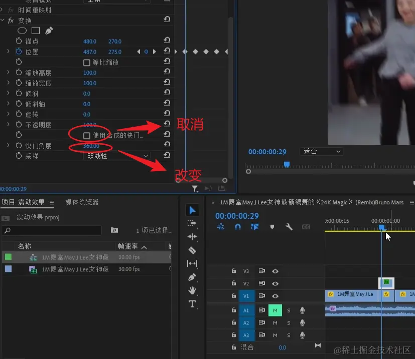Toggle timeline snapping magnet icon
This screenshot has height=359, width=415.
tap(238, 227)
